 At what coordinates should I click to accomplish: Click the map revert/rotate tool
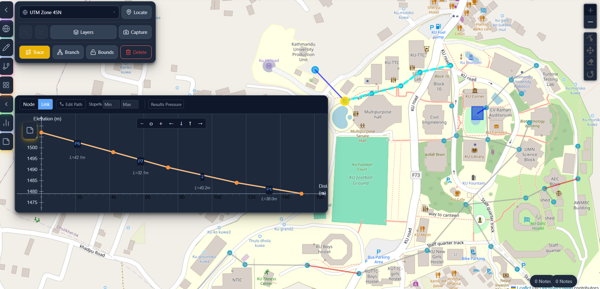coord(590,74)
